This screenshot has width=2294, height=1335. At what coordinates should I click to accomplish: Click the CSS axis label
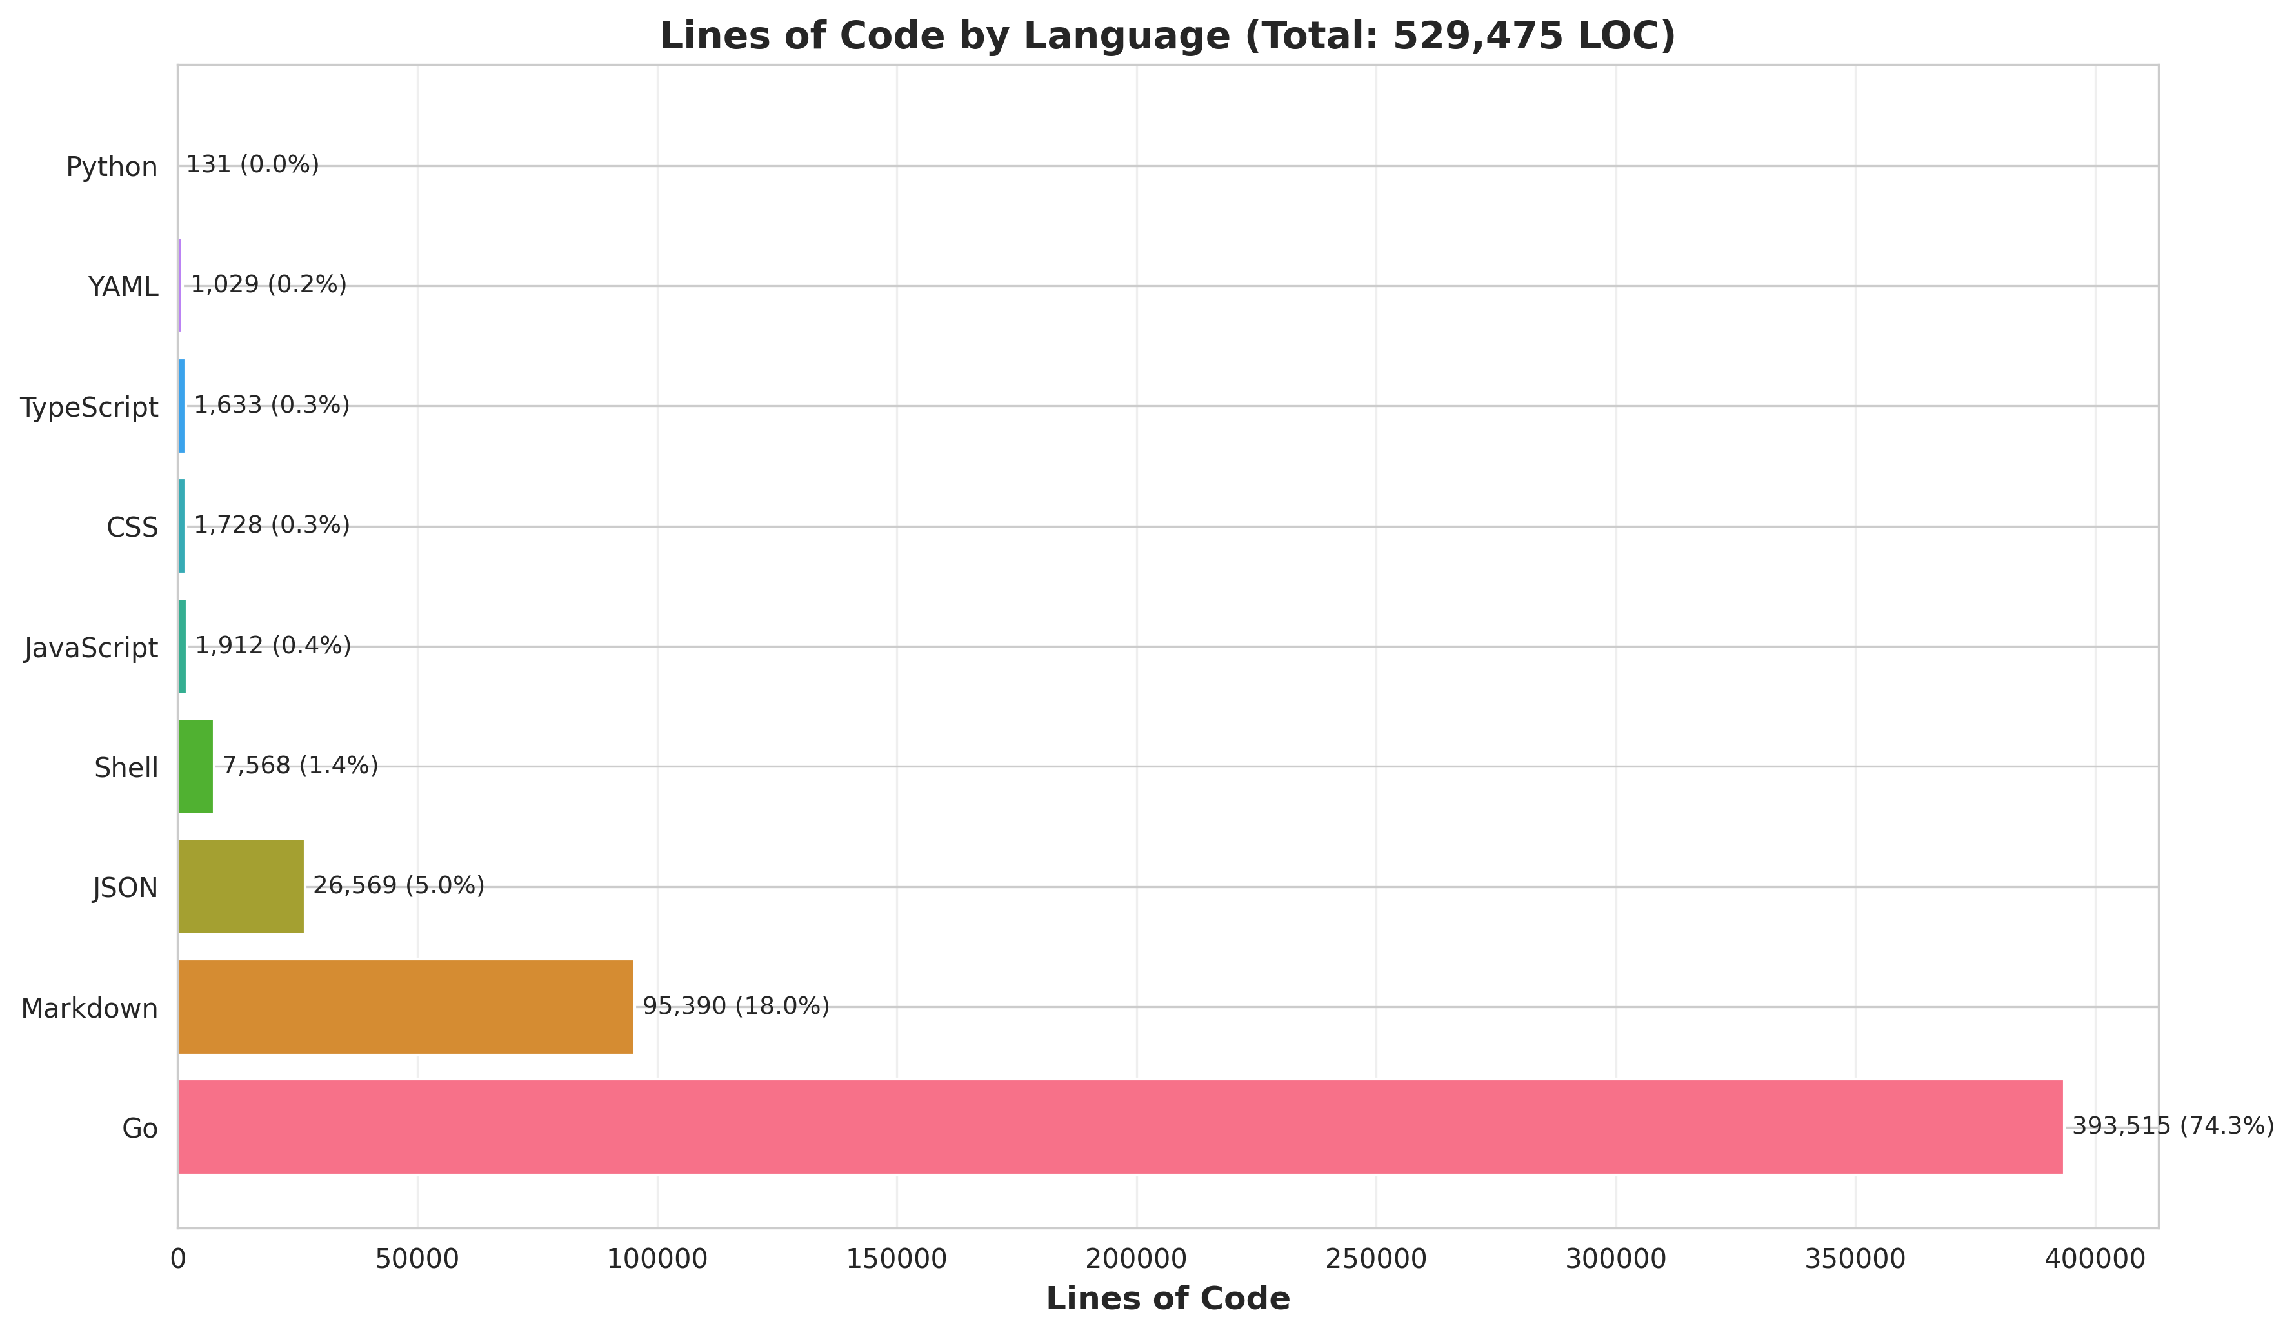pos(132,528)
